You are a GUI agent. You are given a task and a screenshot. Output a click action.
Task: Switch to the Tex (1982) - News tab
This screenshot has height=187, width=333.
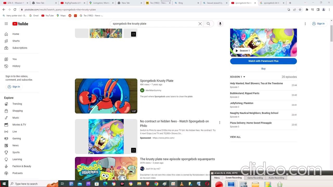tap(158, 3)
